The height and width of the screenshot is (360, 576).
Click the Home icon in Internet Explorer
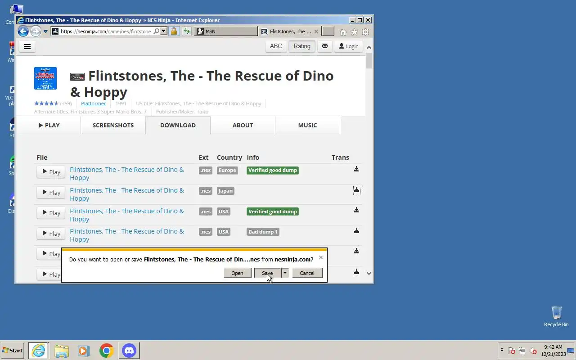click(343, 32)
